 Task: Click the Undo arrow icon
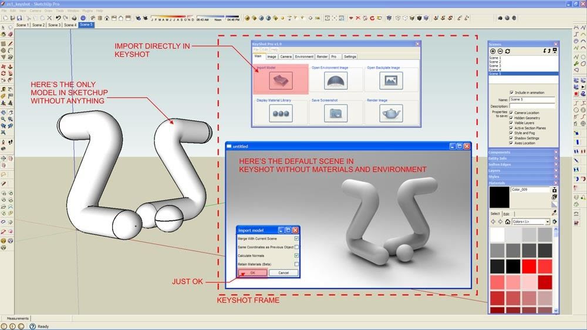point(58,18)
